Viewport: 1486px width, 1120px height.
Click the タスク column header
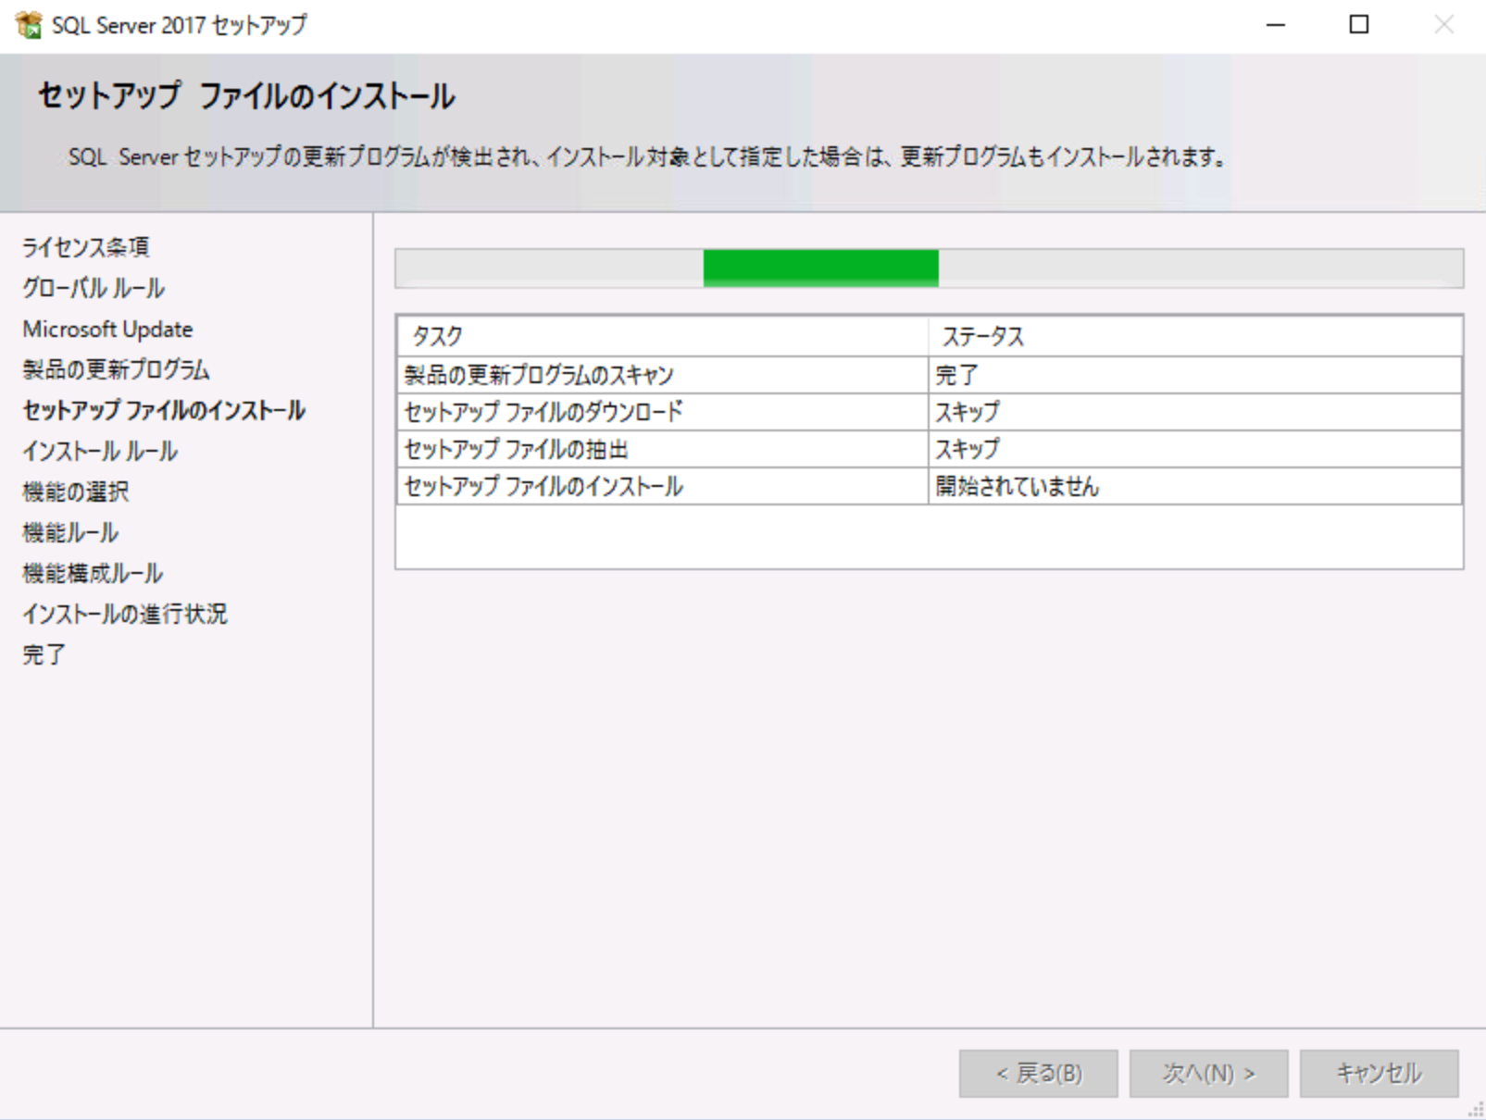click(663, 337)
